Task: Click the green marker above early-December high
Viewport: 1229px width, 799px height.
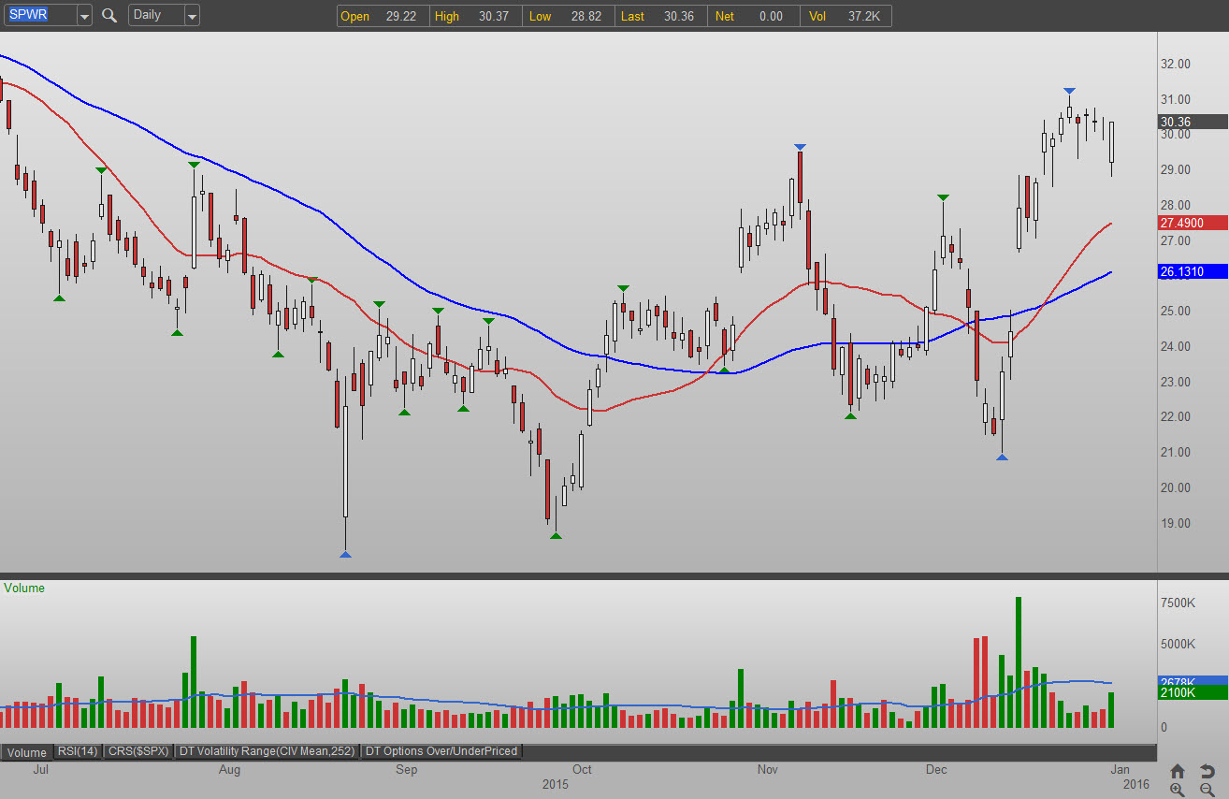Action: [943, 197]
